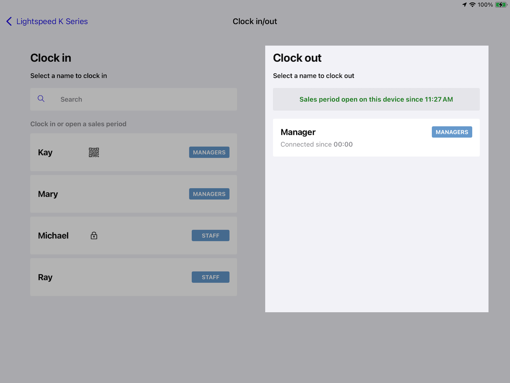Click the QR code icon next to Kay
Image resolution: width=510 pixels, height=383 pixels.
[x=94, y=152]
